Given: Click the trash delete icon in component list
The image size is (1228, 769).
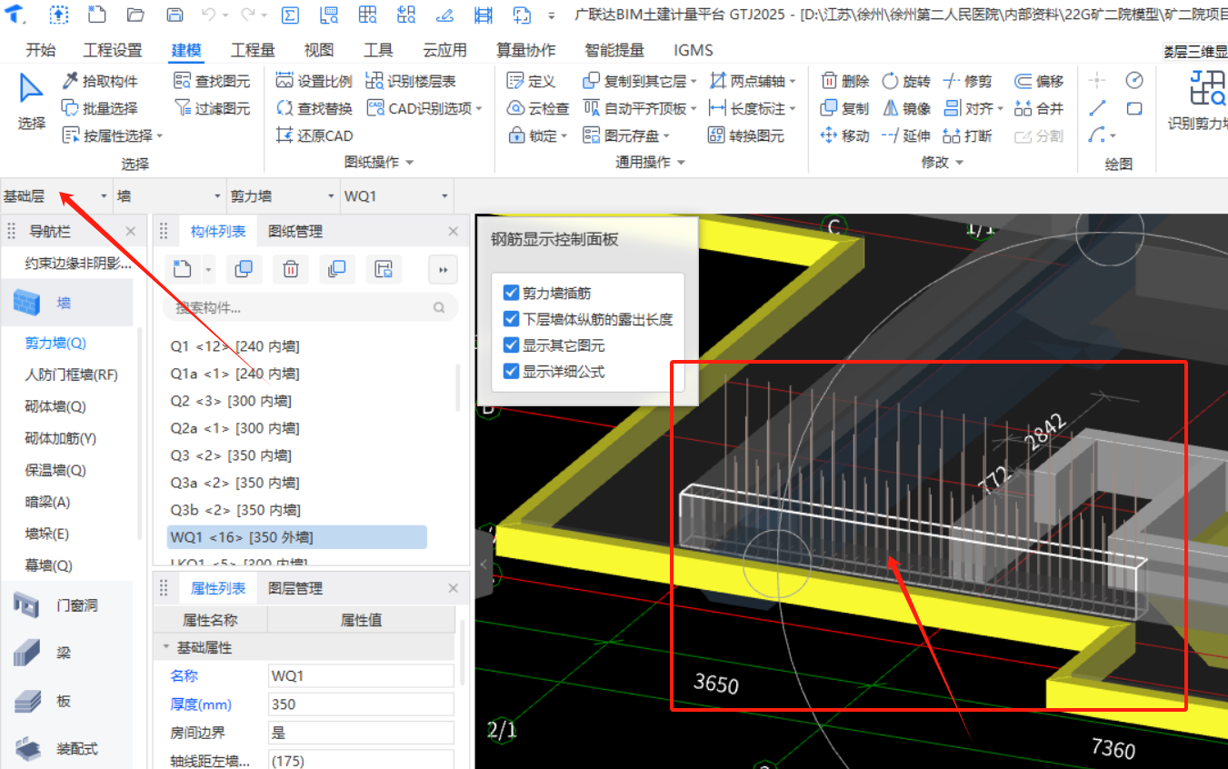Looking at the screenshot, I should [x=291, y=268].
